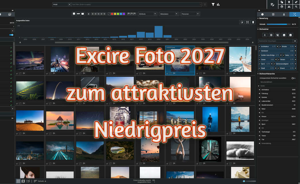Open the GPS map pin search

[x=289, y=2]
